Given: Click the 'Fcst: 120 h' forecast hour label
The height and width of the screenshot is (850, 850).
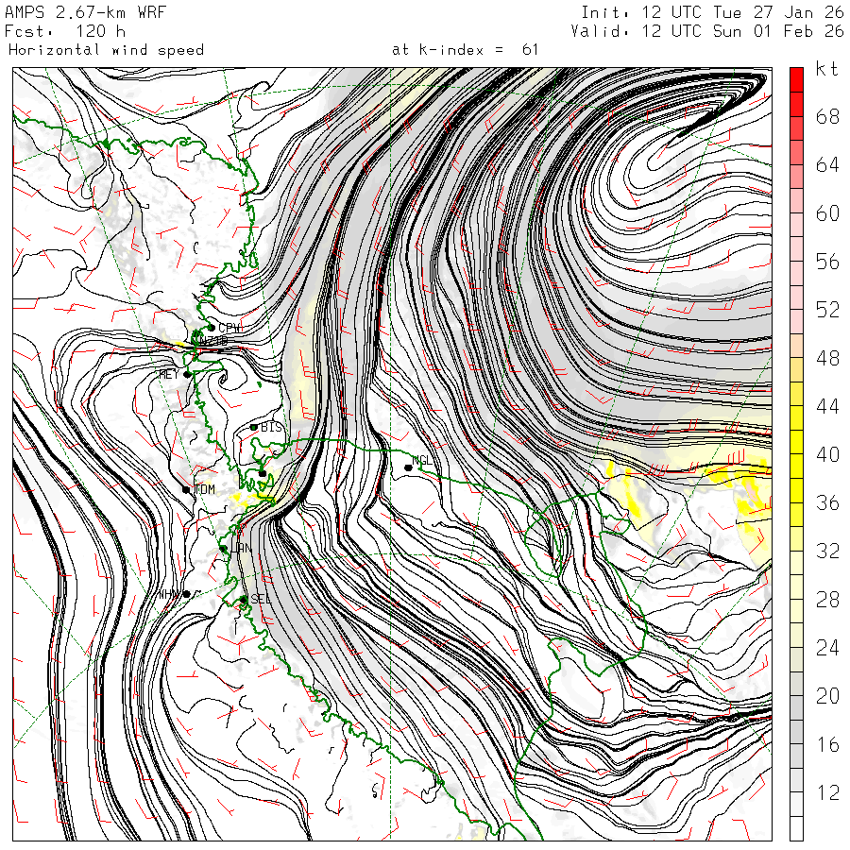Looking at the screenshot, I should (x=65, y=31).
